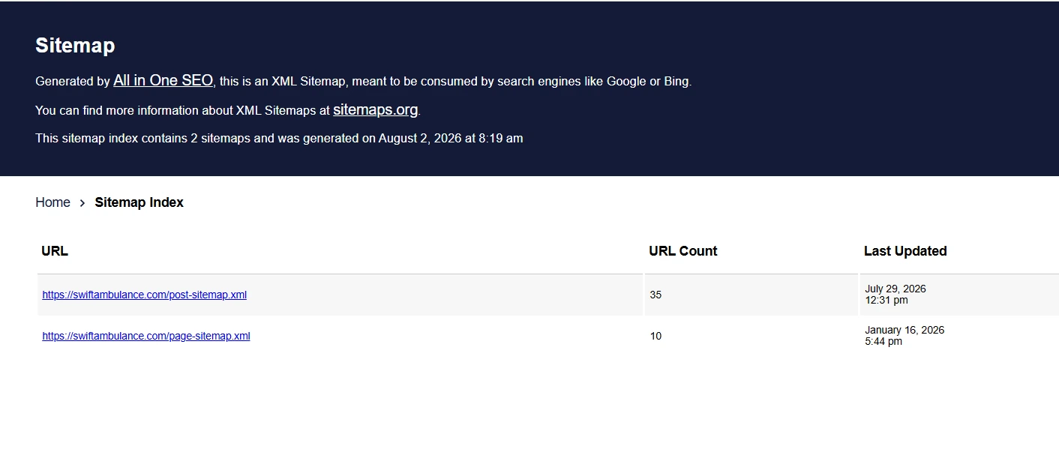
Task: Click the 12:31 pm time text
Action: [x=886, y=300]
